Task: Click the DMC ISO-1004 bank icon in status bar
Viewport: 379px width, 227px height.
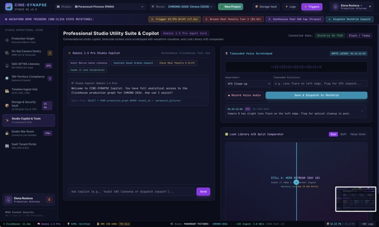Action: pos(98,224)
